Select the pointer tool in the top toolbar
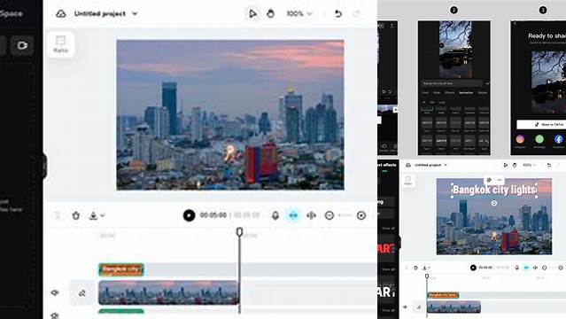566x319 pixels. tap(252, 13)
